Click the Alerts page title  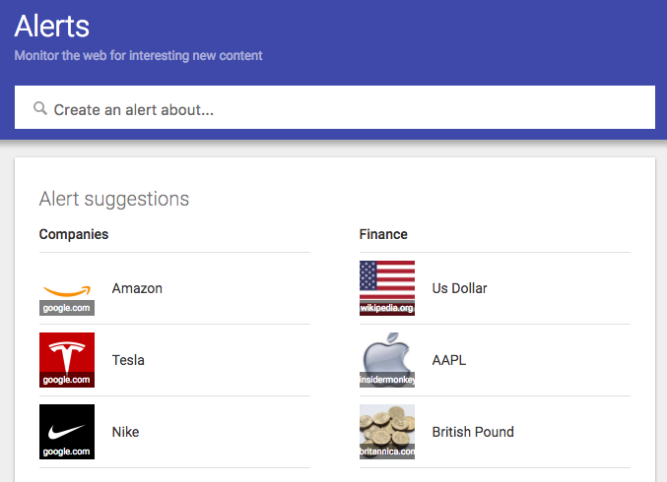[52, 25]
